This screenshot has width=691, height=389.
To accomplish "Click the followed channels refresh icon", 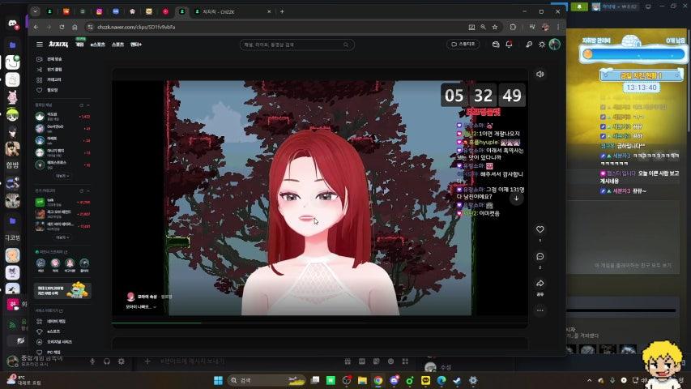I will pos(82,105).
